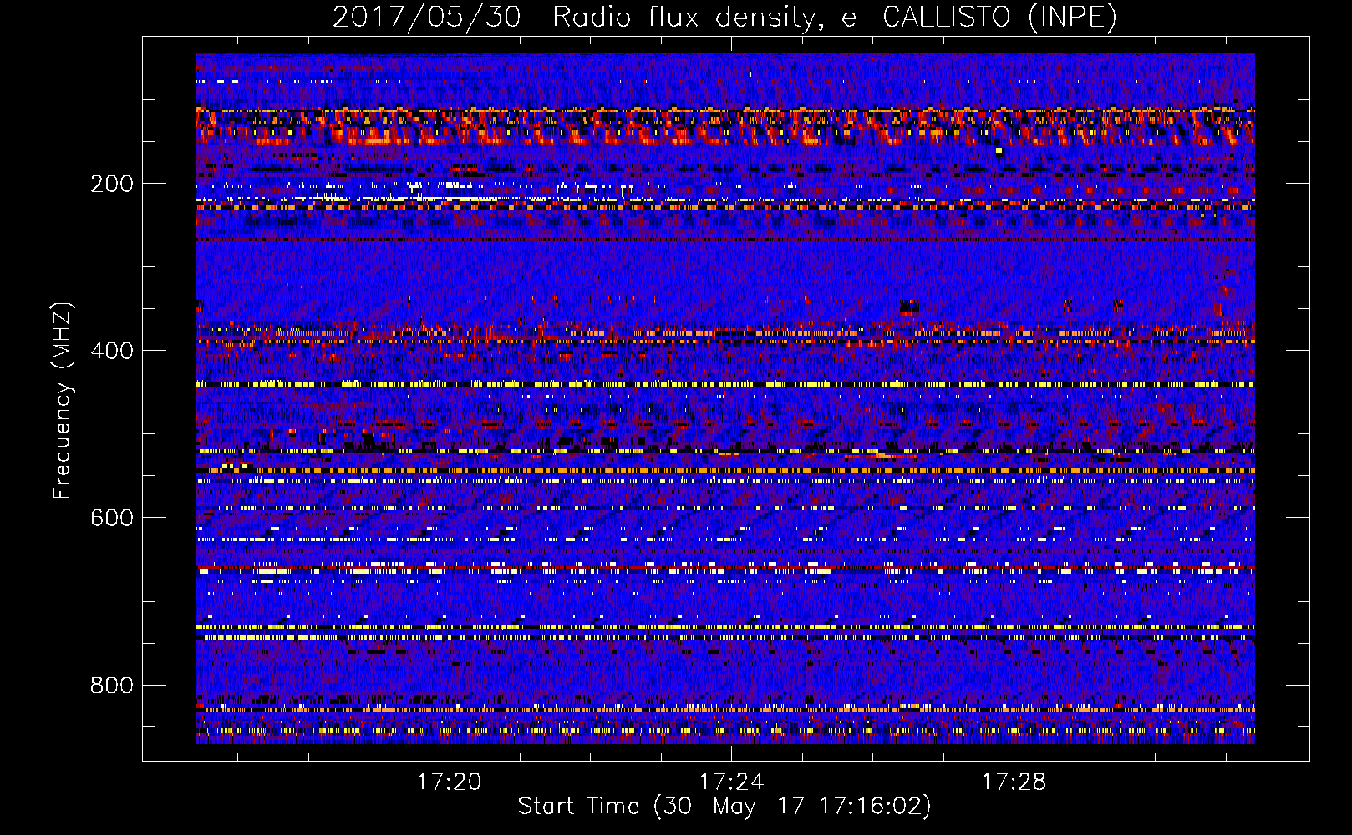Select the 600 frequency tick label

tap(111, 518)
